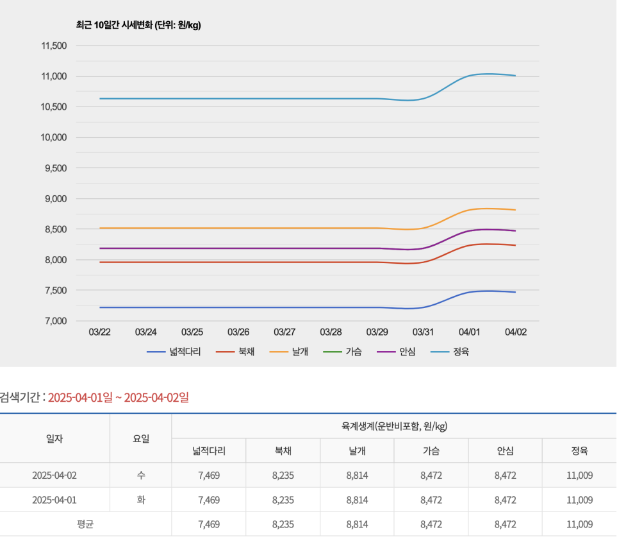Toggle the 넓적다리 legend series

[x=174, y=352]
